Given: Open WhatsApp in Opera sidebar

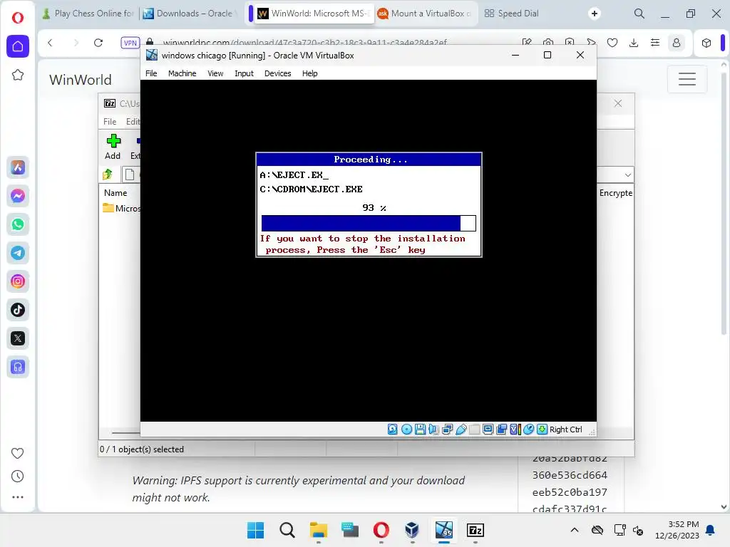Looking at the screenshot, I should (18, 224).
